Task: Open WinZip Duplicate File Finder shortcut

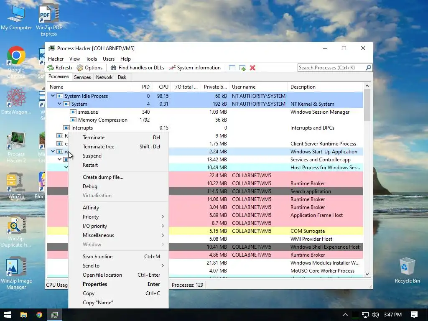Action: click(16, 232)
